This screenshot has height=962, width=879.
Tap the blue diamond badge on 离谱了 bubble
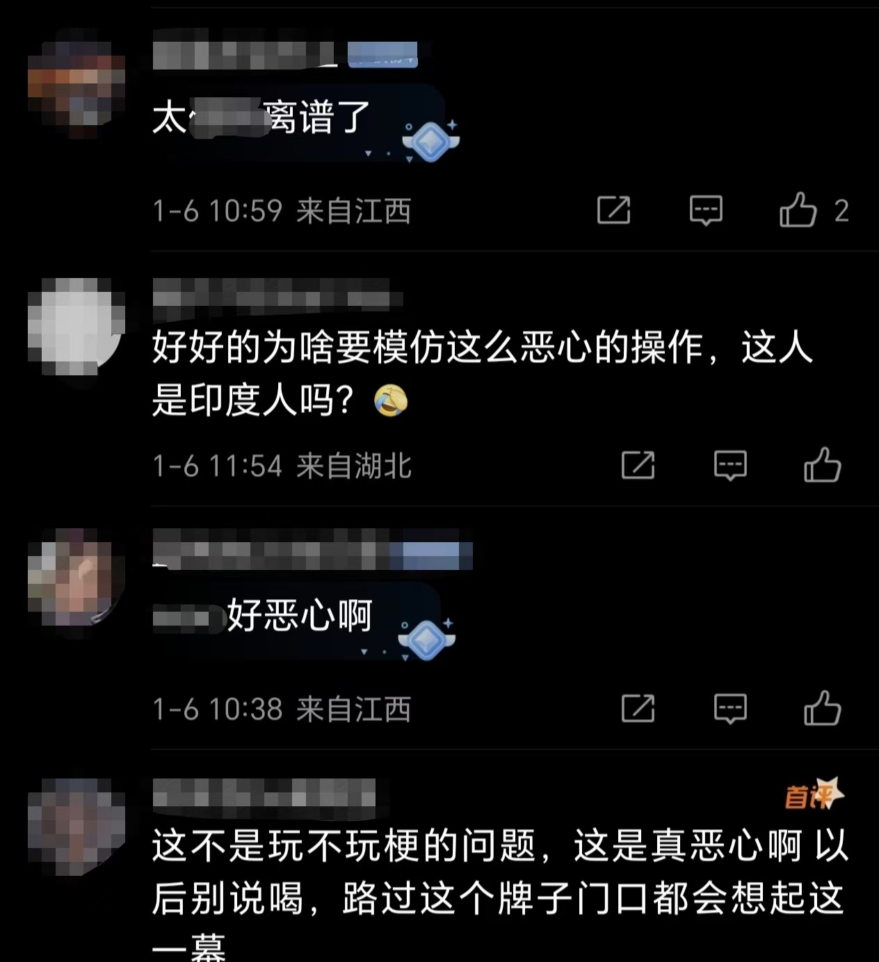pos(430,140)
